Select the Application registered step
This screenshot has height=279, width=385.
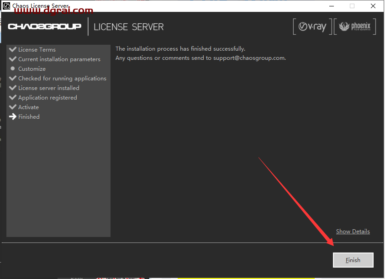(x=47, y=98)
